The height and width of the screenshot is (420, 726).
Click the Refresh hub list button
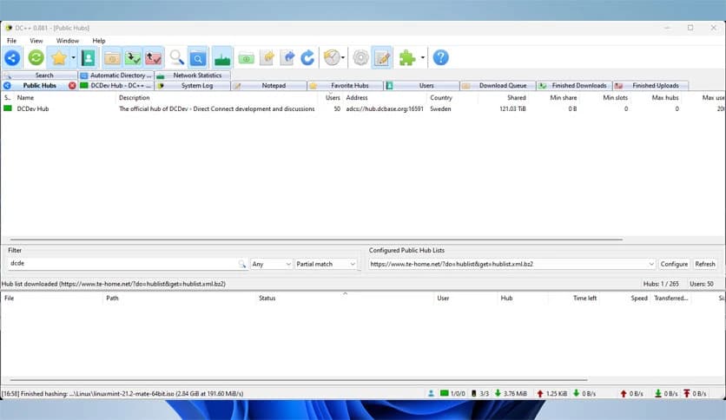(x=705, y=264)
